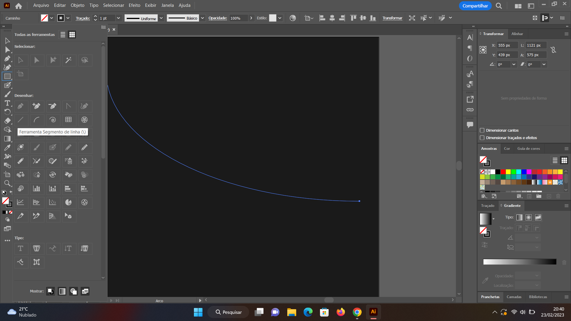The height and width of the screenshot is (321, 571).
Task: Open the Arquivo menu
Action: click(x=41, y=5)
